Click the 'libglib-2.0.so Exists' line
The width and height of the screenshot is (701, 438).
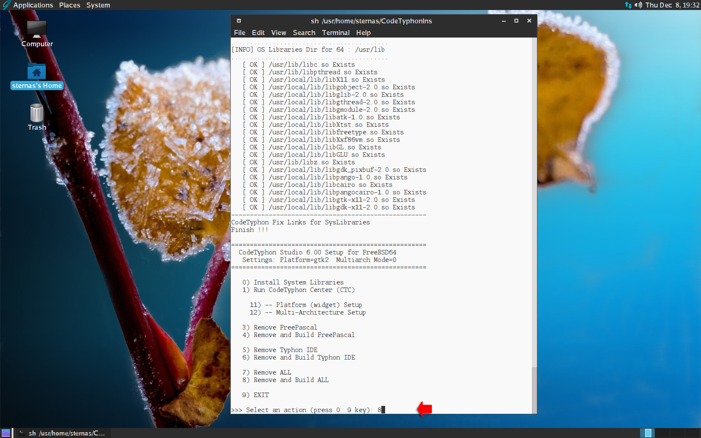click(x=323, y=95)
